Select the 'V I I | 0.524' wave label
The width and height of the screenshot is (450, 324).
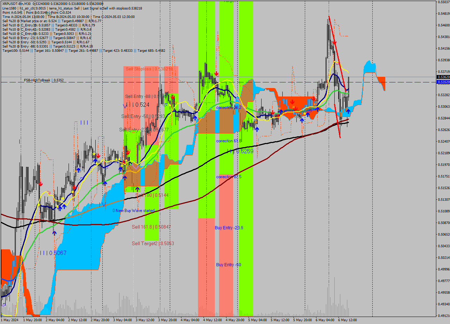point(136,105)
